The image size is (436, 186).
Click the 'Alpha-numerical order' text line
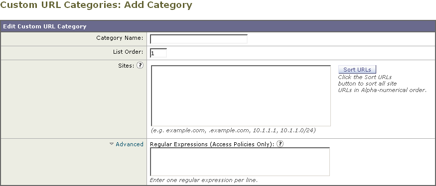(x=382, y=90)
